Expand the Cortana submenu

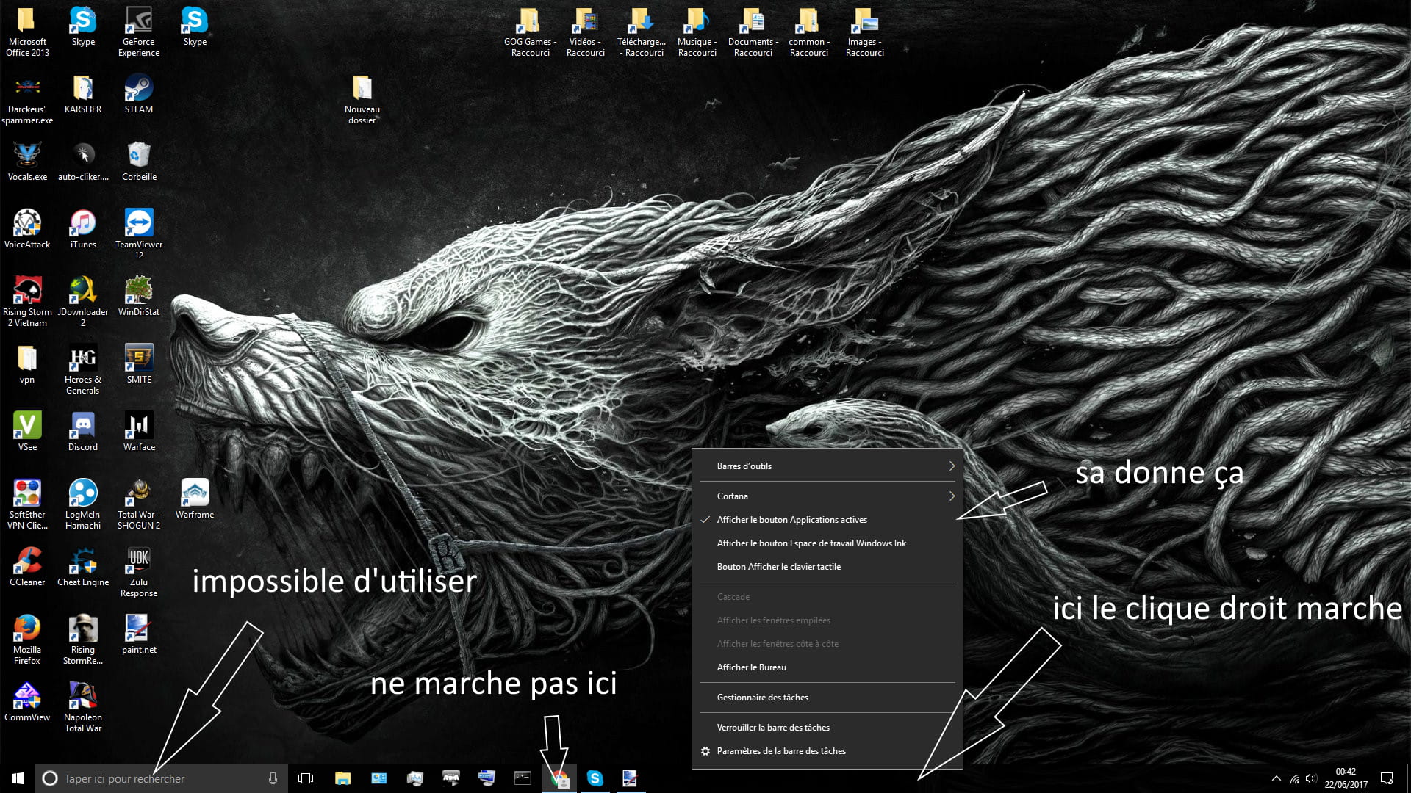(827, 496)
